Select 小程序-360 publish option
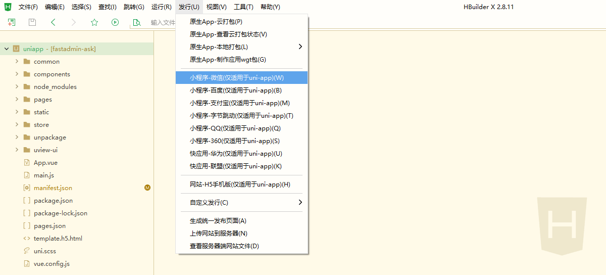The width and height of the screenshot is (606, 275). (241, 141)
